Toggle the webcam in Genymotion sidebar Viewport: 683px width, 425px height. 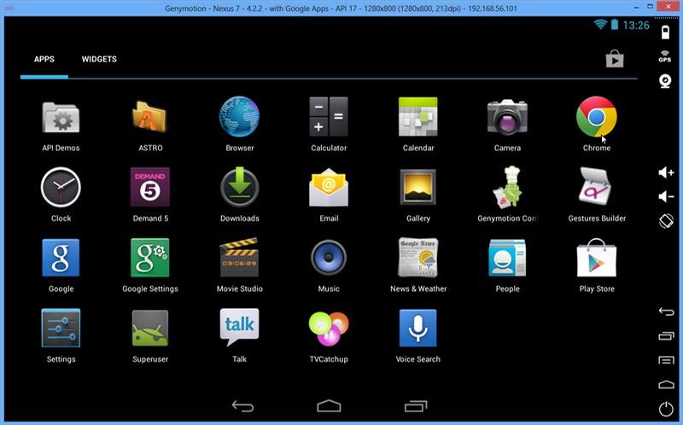pyautogui.click(x=665, y=81)
